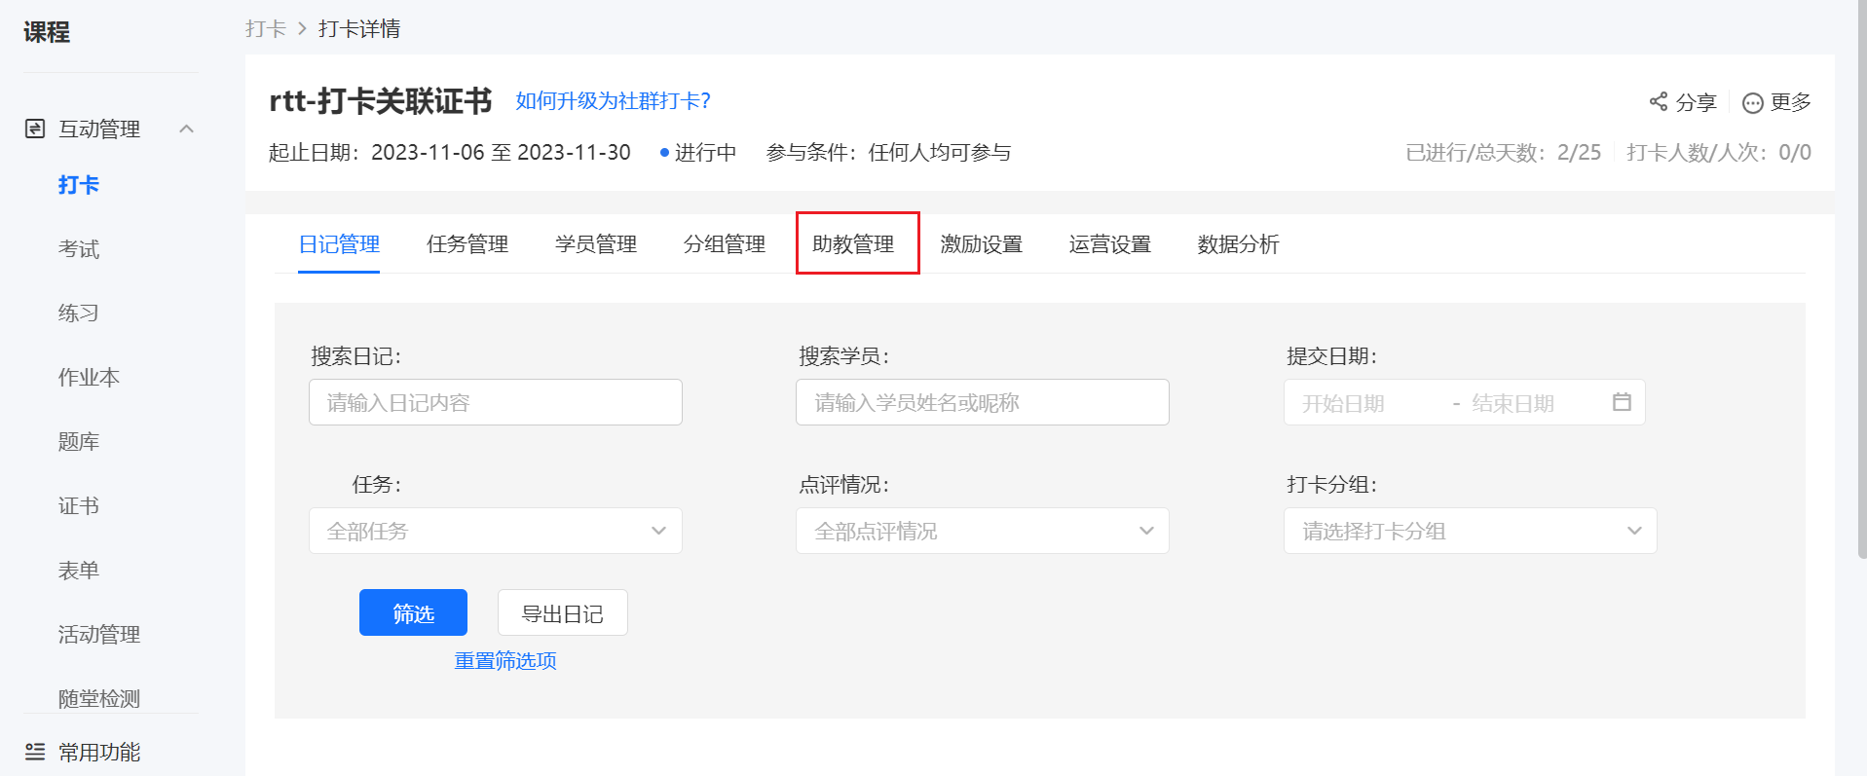Switch to the 助教管理 tab
1867x776 pixels.
point(853,244)
